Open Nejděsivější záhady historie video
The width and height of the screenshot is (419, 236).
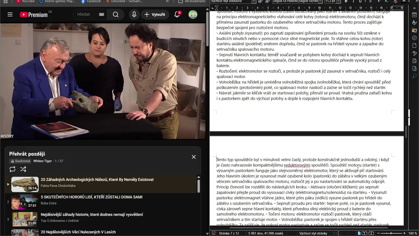coord(92,215)
